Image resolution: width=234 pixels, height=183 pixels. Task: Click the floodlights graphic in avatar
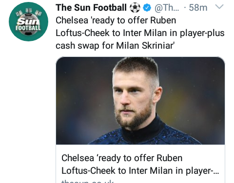point(29,12)
